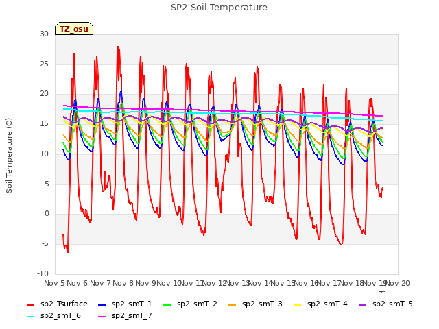The image size is (439, 329).
Task: Click the Soil Temperature (C) axis label
Action: [9, 156]
